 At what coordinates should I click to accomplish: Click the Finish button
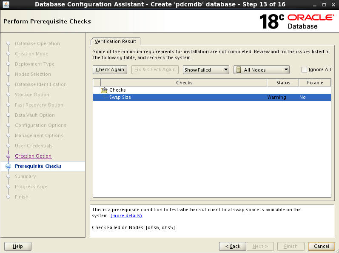point(291,246)
